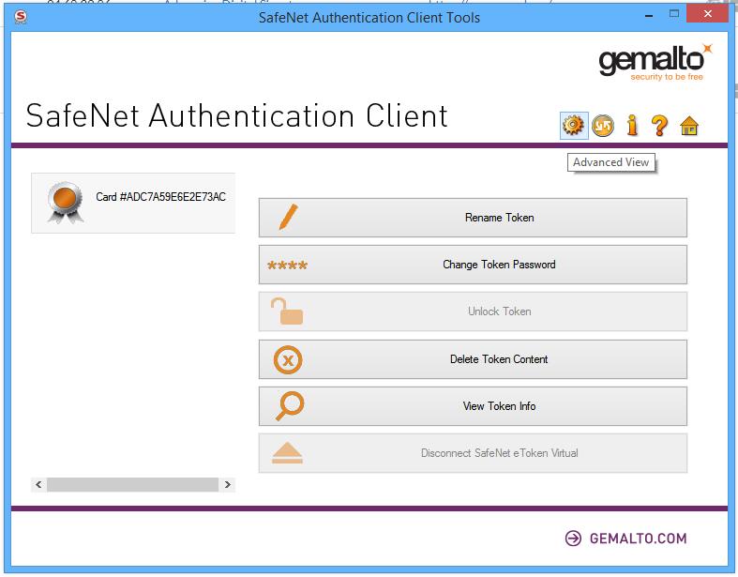Click the View Token Info button
This screenshot has width=738, height=577.
coord(473,406)
